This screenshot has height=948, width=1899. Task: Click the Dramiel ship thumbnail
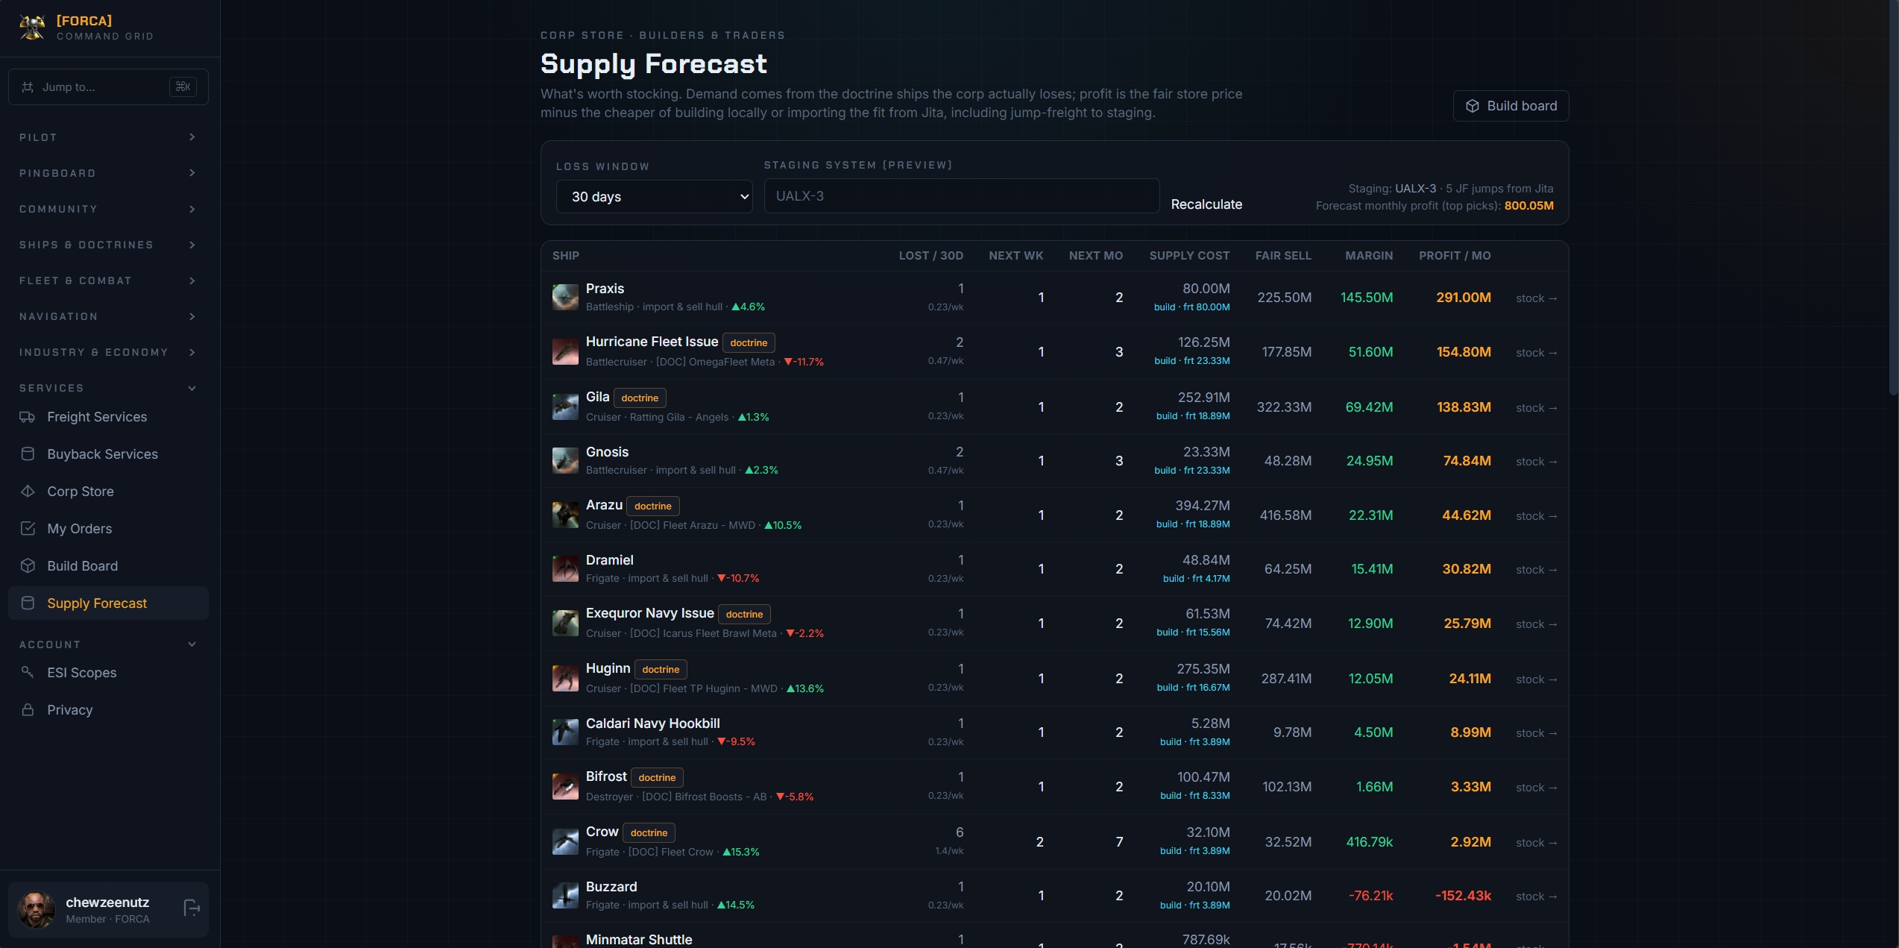tap(565, 568)
